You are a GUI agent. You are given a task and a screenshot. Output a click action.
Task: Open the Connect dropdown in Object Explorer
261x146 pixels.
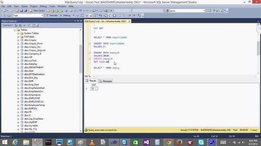8,25
